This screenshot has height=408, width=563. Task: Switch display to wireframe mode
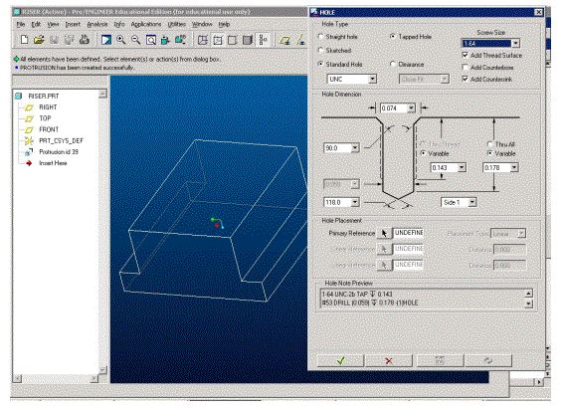pyautogui.click(x=203, y=40)
